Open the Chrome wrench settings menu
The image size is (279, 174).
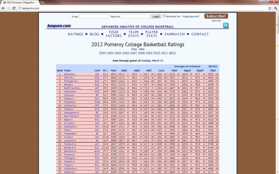pyautogui.click(x=276, y=8)
